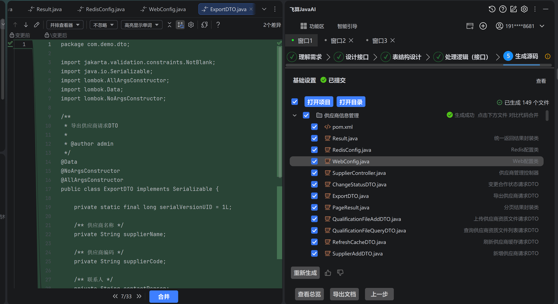Image resolution: width=558 pixels, height=304 pixels.
Task: Click the blue 合并 merge button
Action: click(x=163, y=297)
